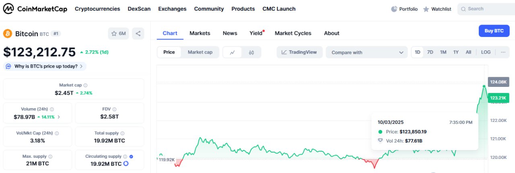Switch to Market Cycles tab
Viewport: 515px width, 173px height.
(x=293, y=33)
